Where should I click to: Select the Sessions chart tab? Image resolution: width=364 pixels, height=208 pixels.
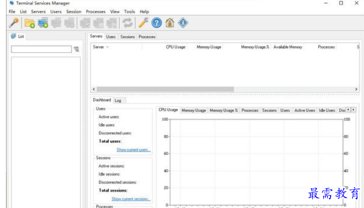pyautogui.click(x=269, y=111)
